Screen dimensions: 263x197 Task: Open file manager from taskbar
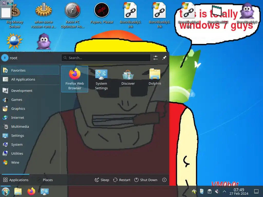tap(18, 191)
